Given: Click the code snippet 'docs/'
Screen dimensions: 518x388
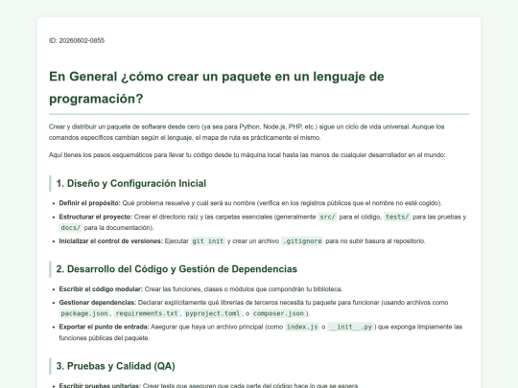Looking at the screenshot, I should [71, 228].
